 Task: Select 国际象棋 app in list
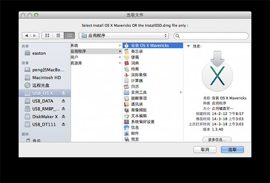point(153,75)
